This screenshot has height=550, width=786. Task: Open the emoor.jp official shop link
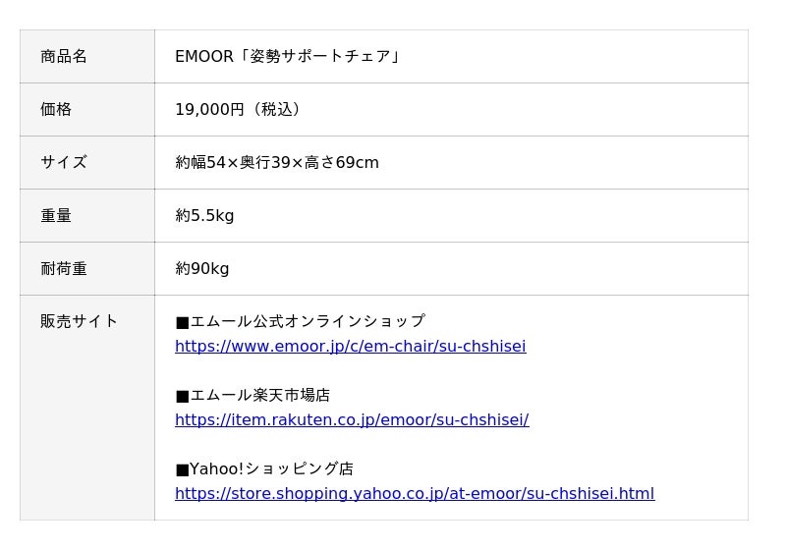[351, 346]
